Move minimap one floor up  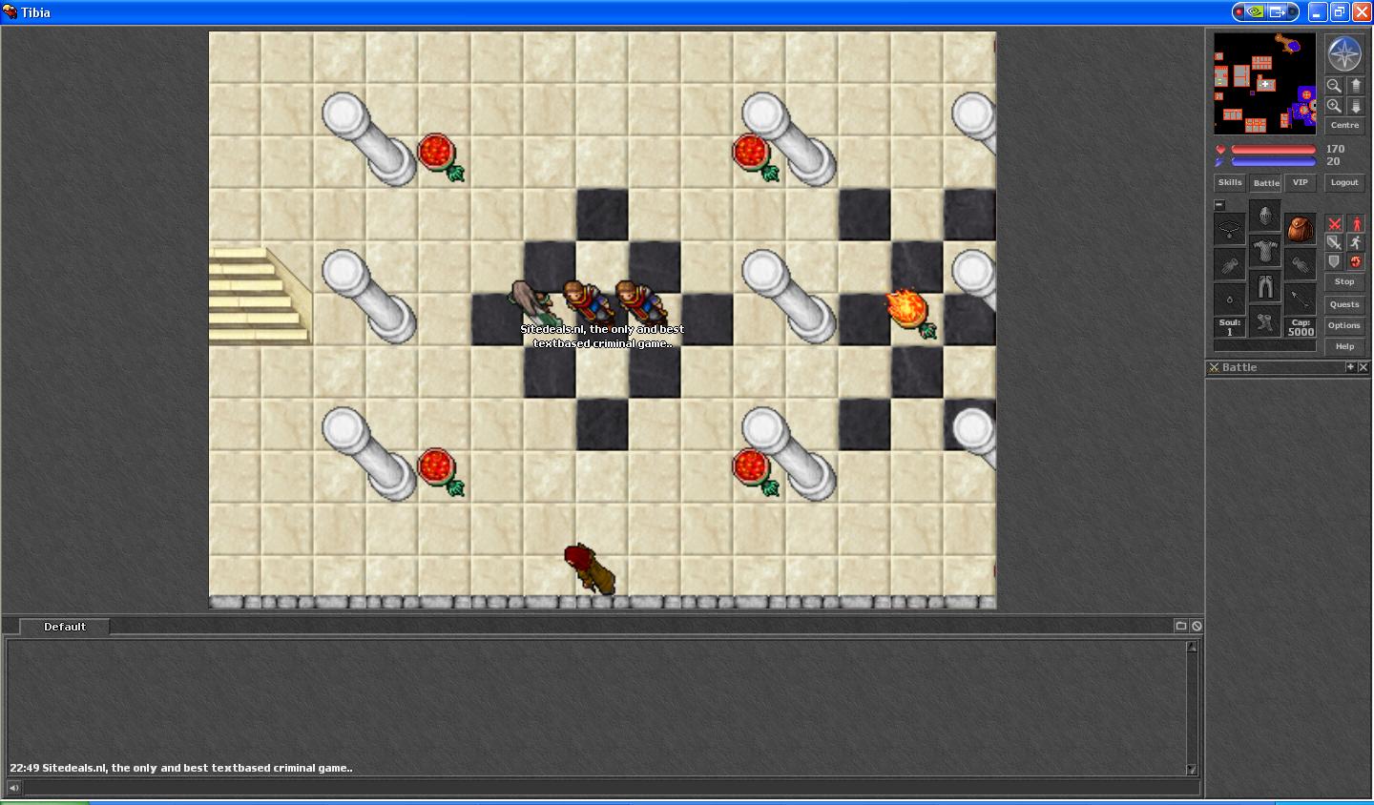1356,85
